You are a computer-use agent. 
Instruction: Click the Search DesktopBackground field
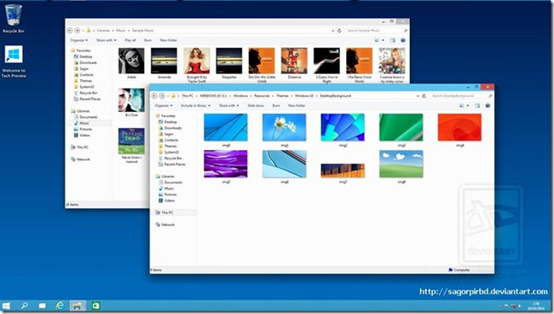pyautogui.click(x=461, y=96)
